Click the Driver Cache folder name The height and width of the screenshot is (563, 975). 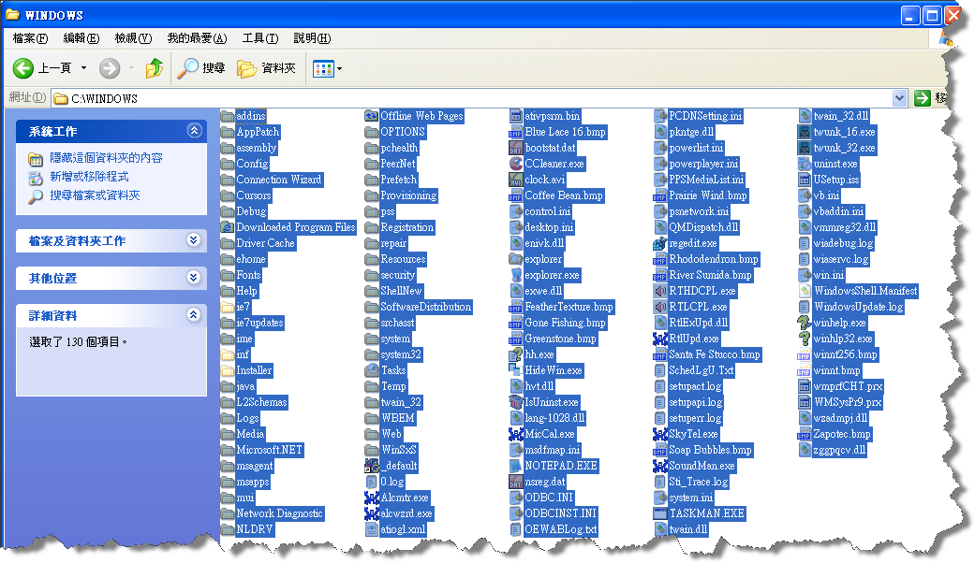click(265, 243)
